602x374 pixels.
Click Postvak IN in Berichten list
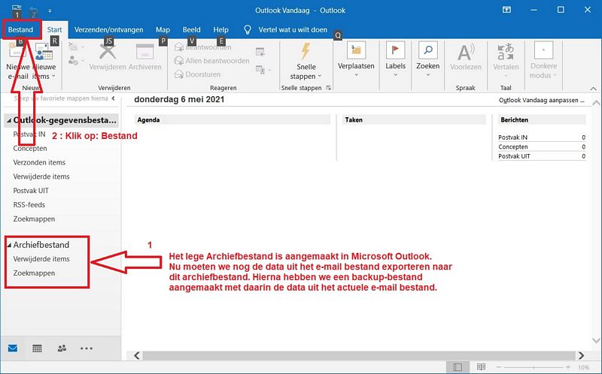tap(513, 137)
